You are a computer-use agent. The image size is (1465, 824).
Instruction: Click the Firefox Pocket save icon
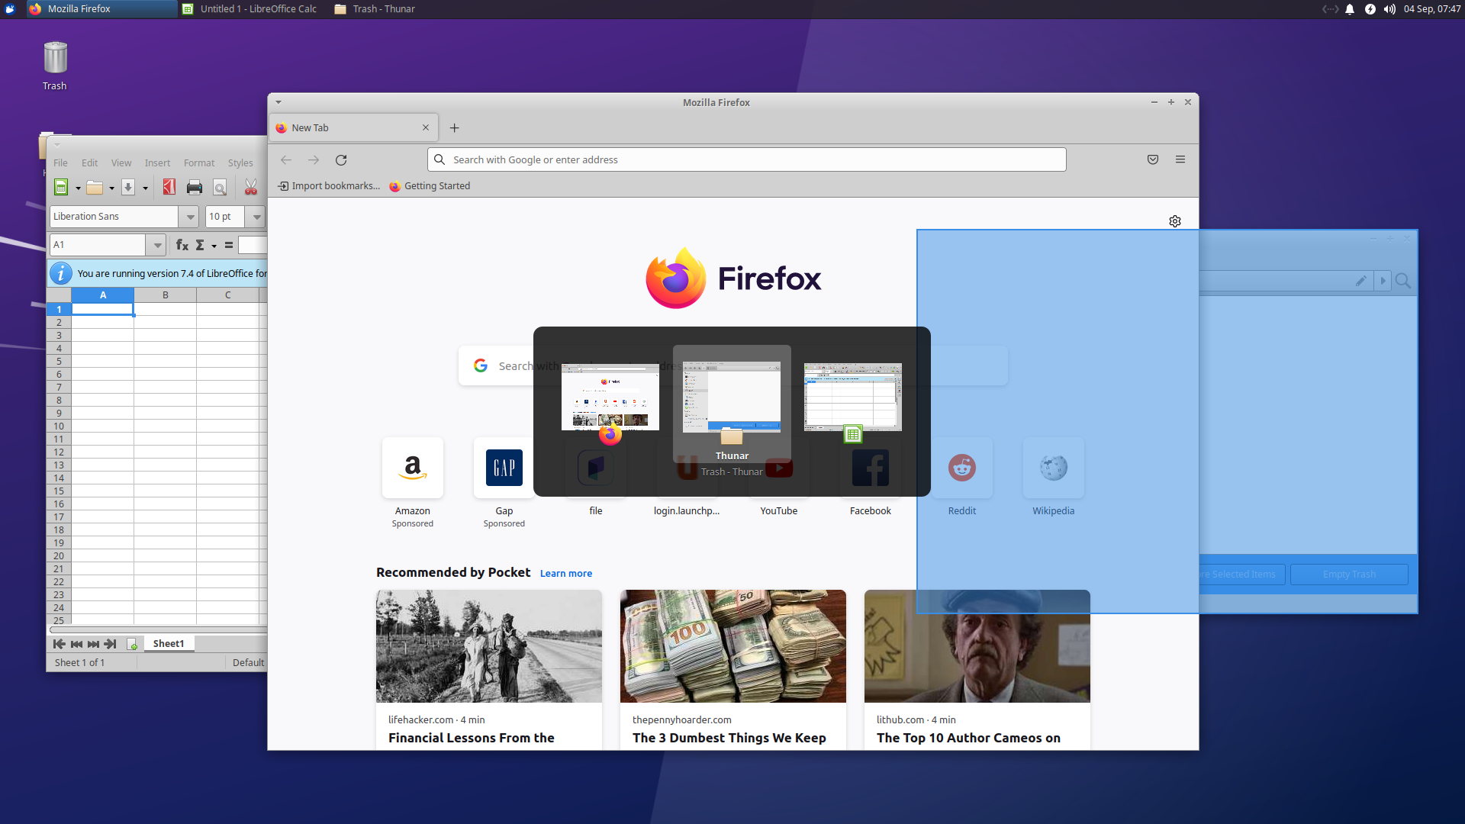(1152, 159)
